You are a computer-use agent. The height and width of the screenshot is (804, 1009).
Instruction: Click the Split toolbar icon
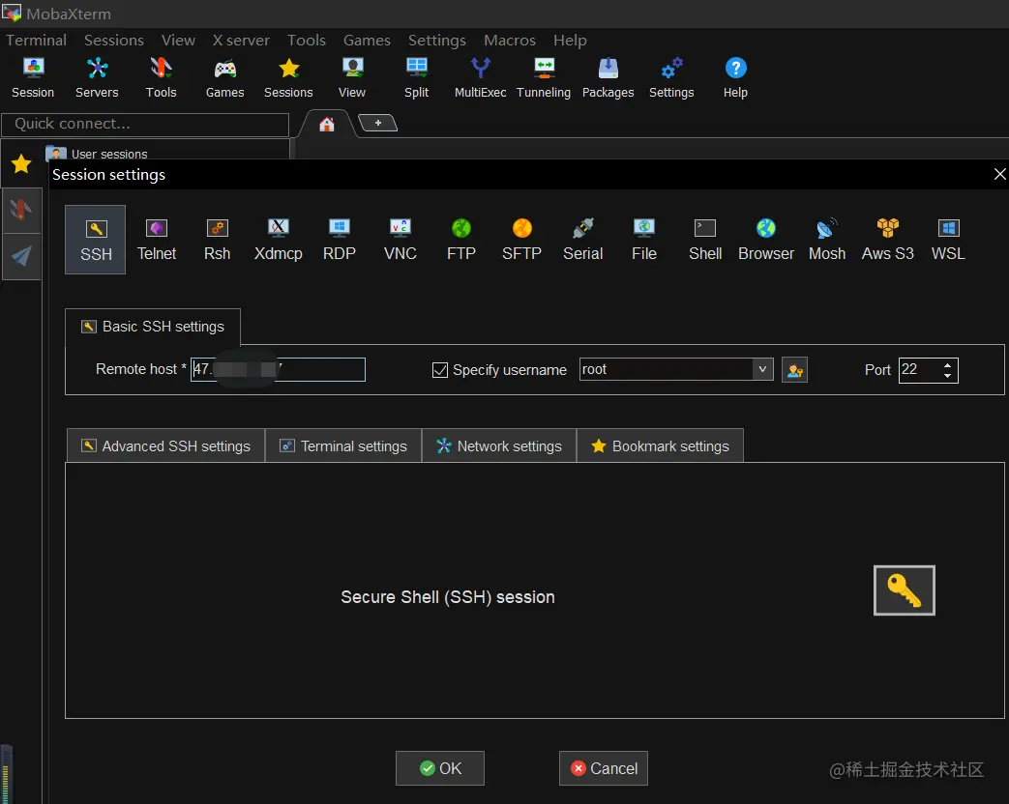coord(416,77)
